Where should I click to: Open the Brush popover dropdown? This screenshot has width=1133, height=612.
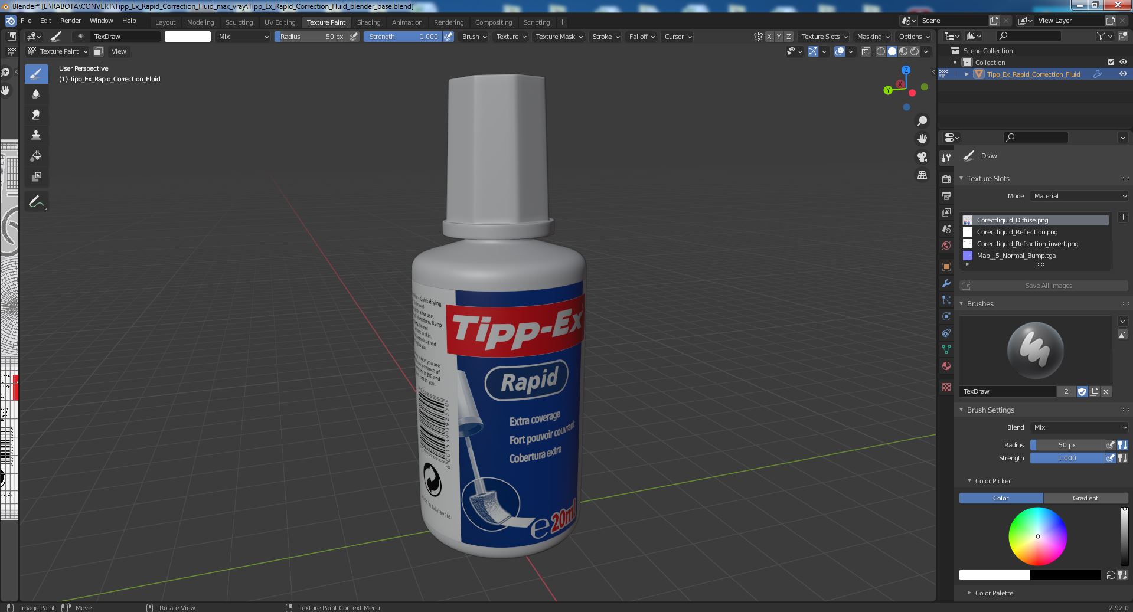tap(474, 37)
